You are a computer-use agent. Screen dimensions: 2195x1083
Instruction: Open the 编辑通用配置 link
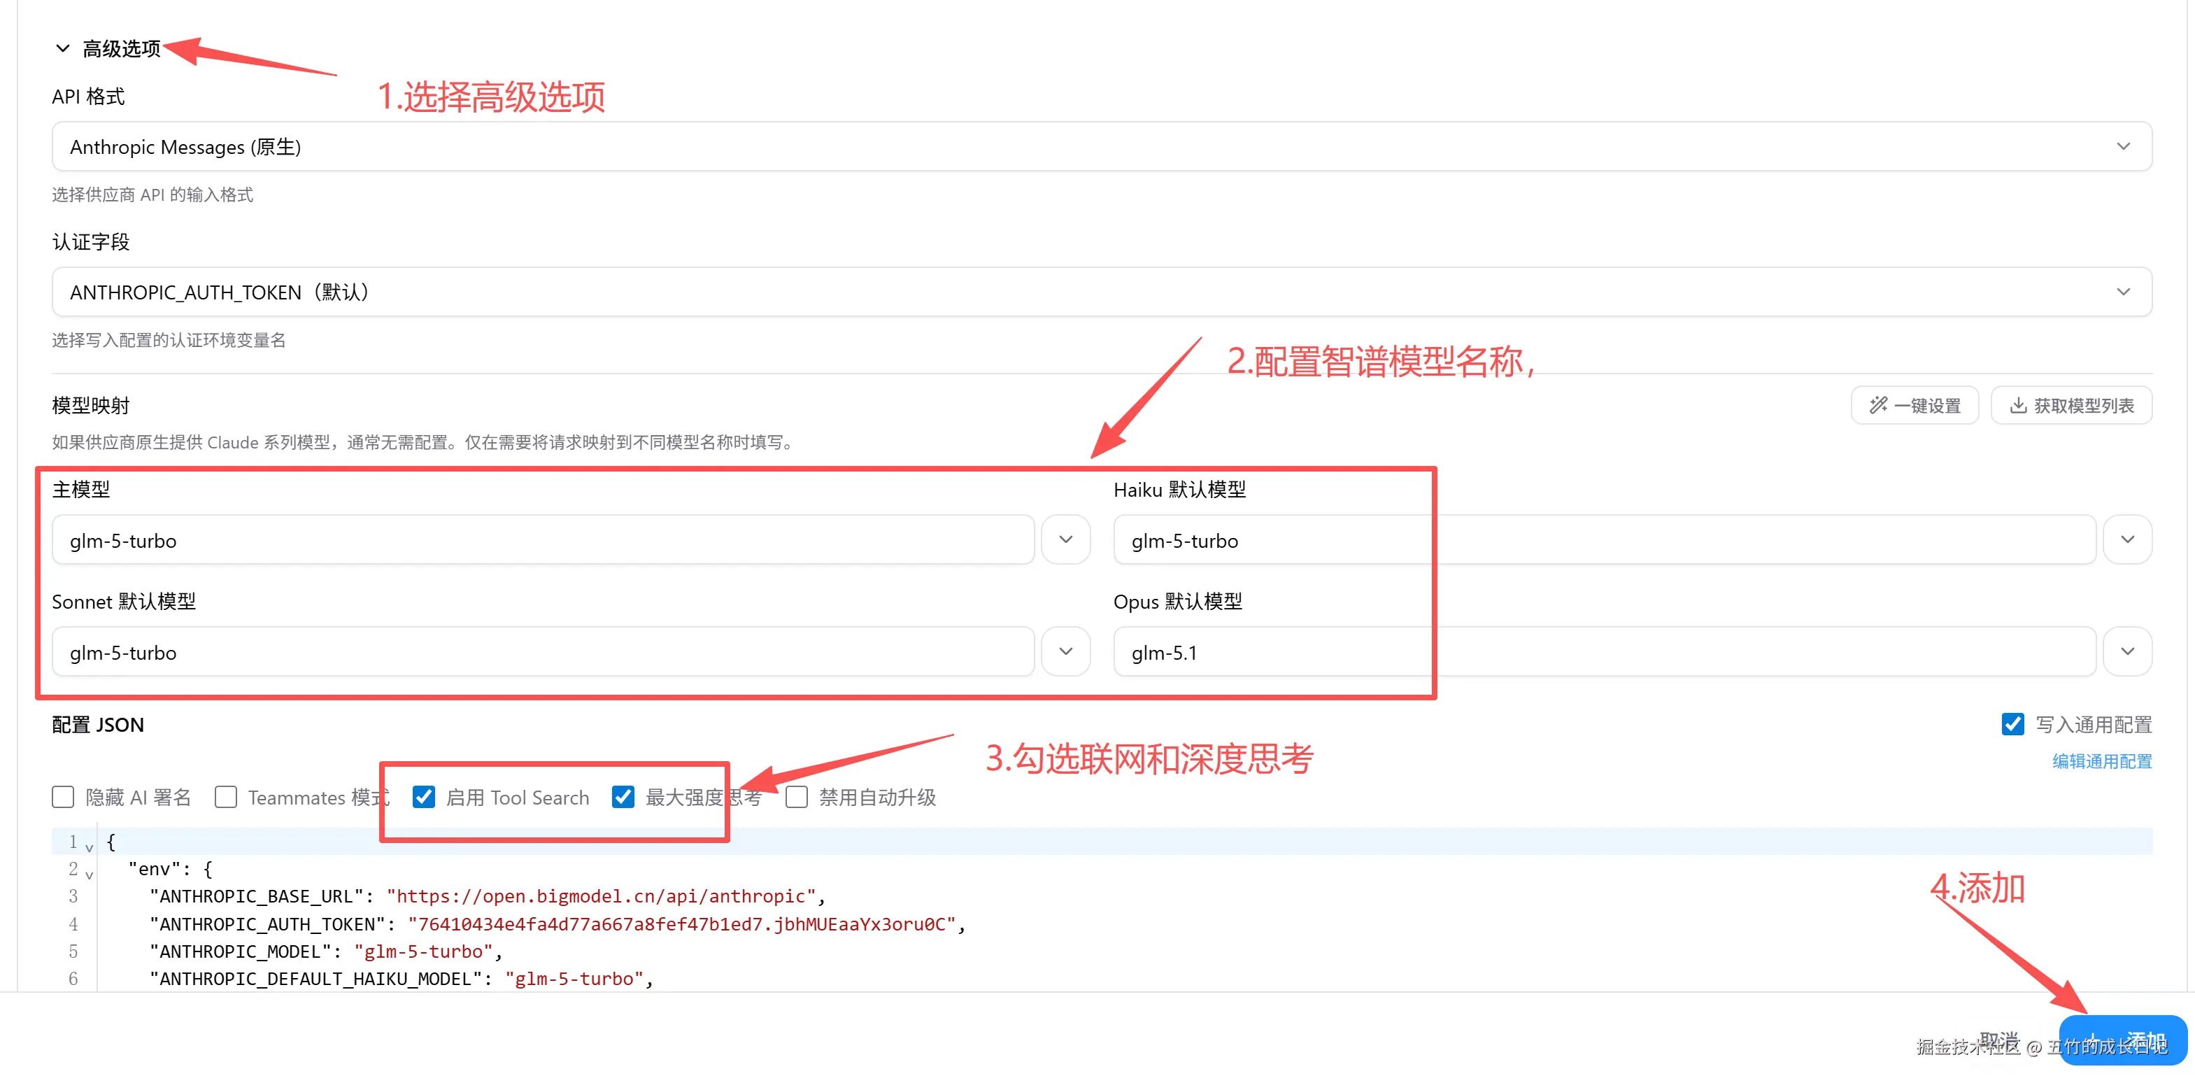pos(2102,761)
